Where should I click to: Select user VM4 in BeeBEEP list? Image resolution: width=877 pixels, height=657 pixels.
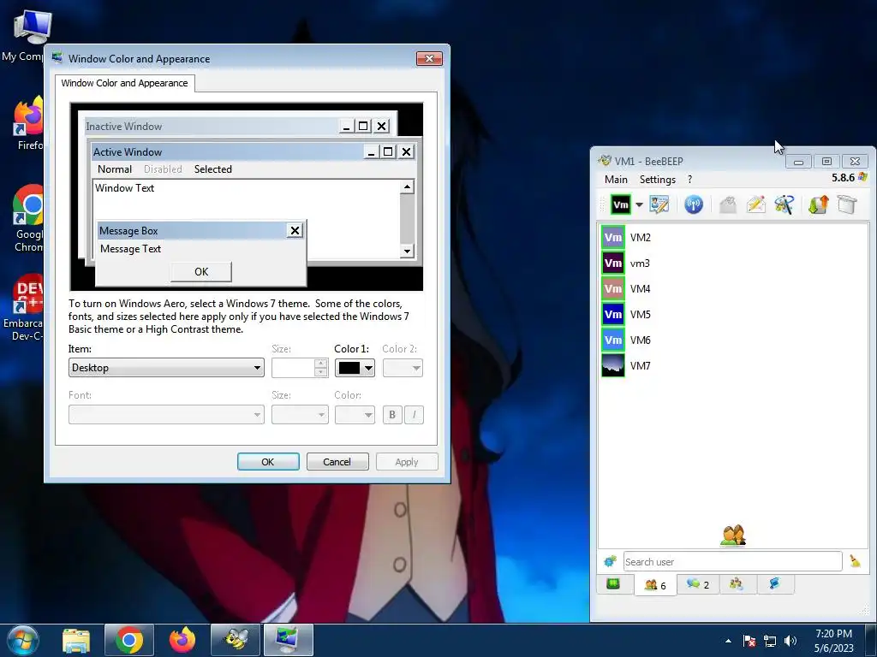coord(733,289)
